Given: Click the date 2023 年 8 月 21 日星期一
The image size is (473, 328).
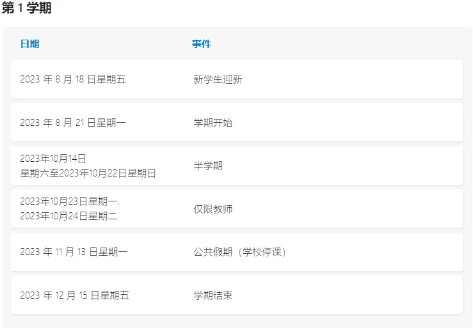Looking at the screenshot, I should pyautogui.click(x=73, y=123).
